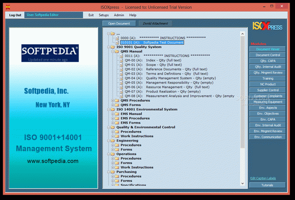Click the Open Document button
This screenshot has height=200, width=295.
pos(119,24)
